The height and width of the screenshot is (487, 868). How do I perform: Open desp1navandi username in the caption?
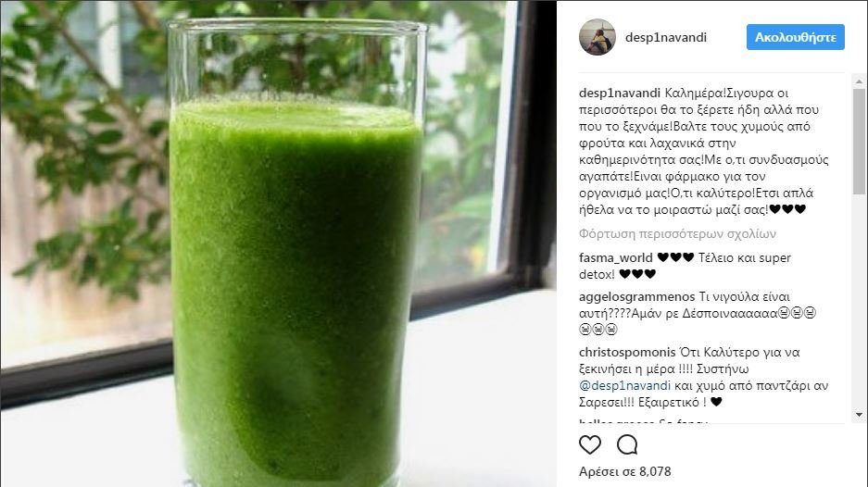coord(620,93)
